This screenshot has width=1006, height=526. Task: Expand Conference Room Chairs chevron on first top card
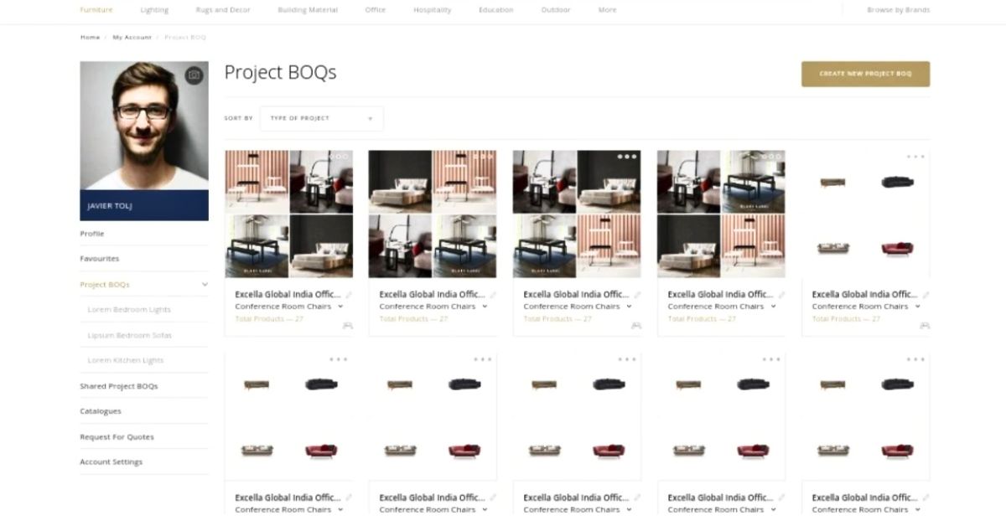(x=340, y=307)
